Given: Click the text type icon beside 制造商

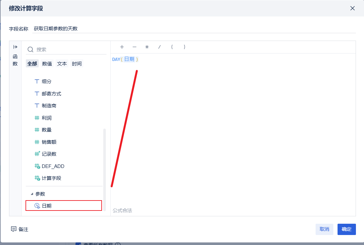Looking at the screenshot, I should (37, 105).
